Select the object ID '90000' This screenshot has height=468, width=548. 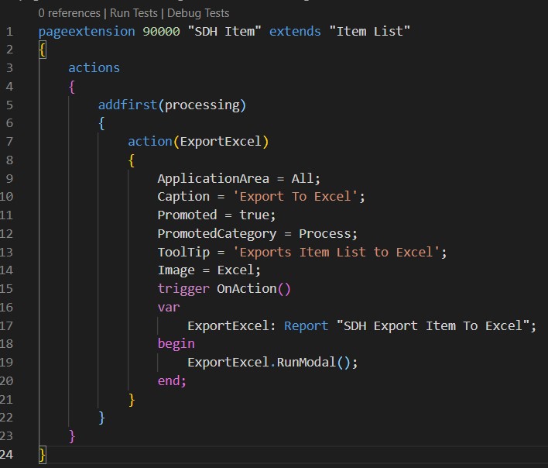tap(161, 32)
